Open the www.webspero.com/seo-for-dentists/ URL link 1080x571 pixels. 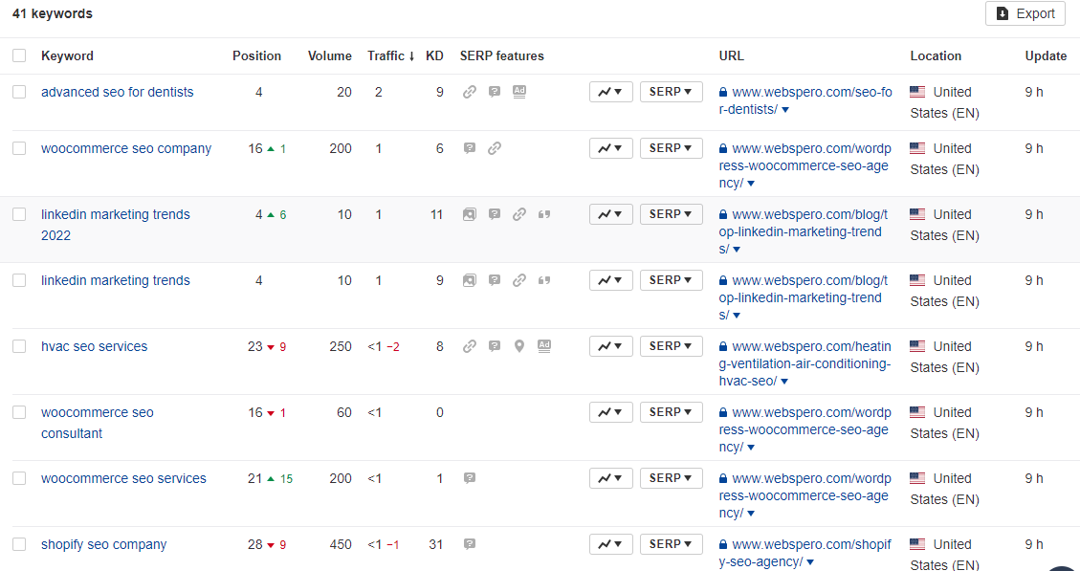coord(804,100)
